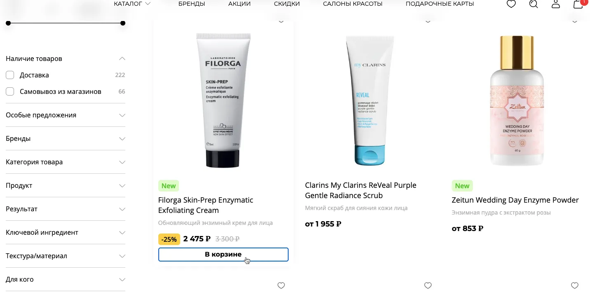
Task: Click heart icon above Zeitun powder
Action: (575, 21)
